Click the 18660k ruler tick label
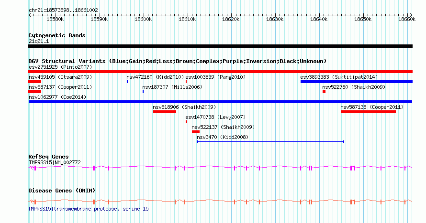426x223 pixels. coord(407,19)
